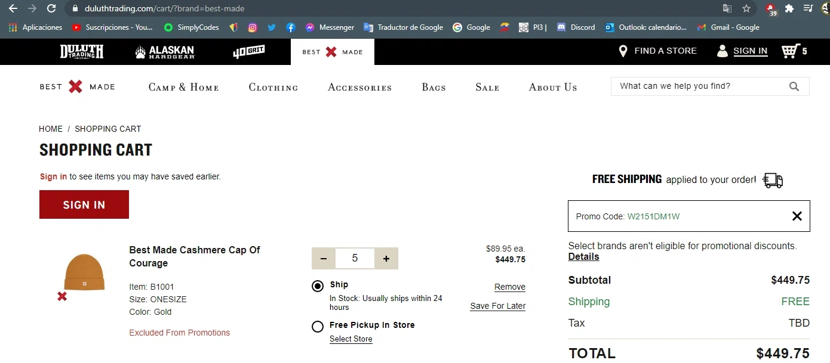
Task: Select the Free Pickup In Store radio option
Action: click(x=318, y=327)
